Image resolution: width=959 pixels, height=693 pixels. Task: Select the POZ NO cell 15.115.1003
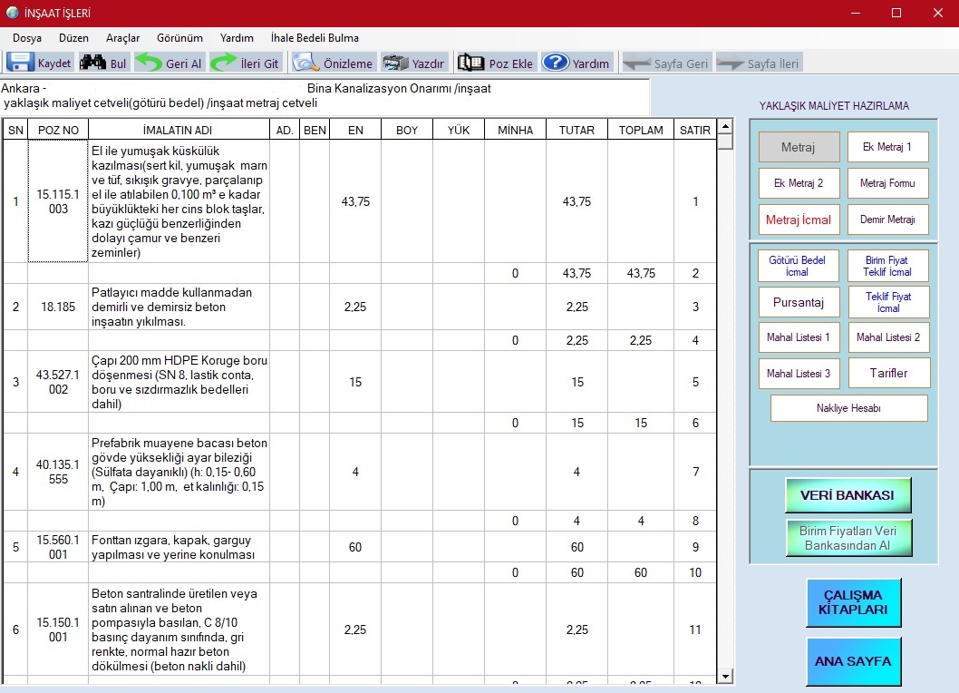pos(58,201)
